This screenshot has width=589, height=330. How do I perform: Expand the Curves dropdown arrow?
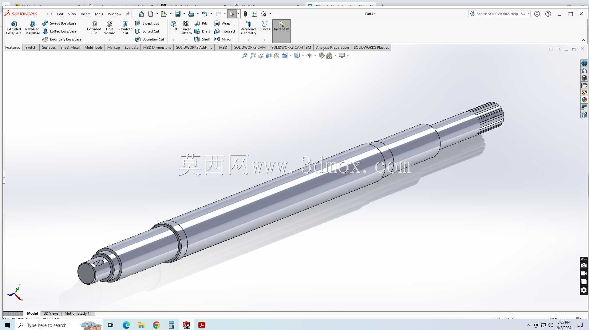(264, 40)
